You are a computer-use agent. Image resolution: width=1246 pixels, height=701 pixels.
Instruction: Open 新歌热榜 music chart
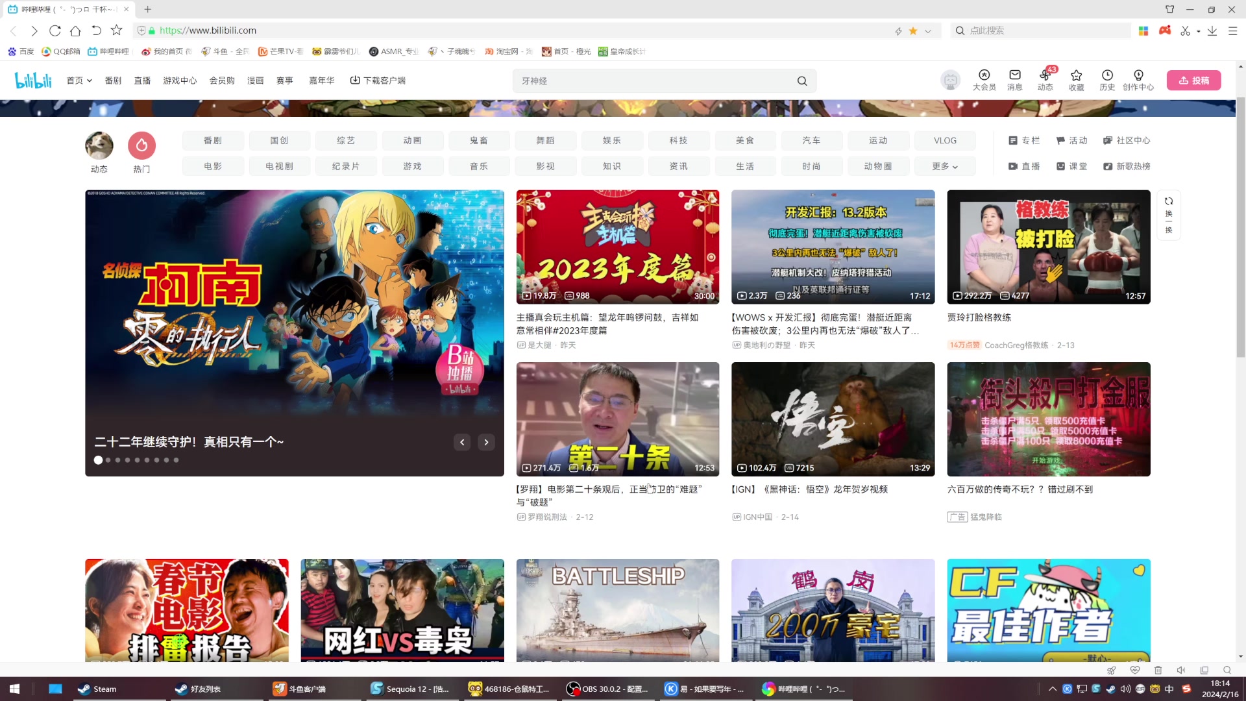pyautogui.click(x=1127, y=166)
